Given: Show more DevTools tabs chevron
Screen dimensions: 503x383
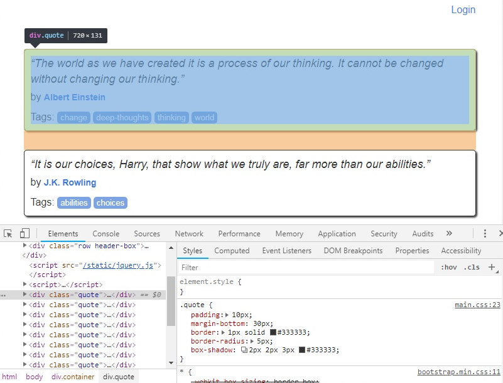Looking at the screenshot, I should (x=449, y=233).
